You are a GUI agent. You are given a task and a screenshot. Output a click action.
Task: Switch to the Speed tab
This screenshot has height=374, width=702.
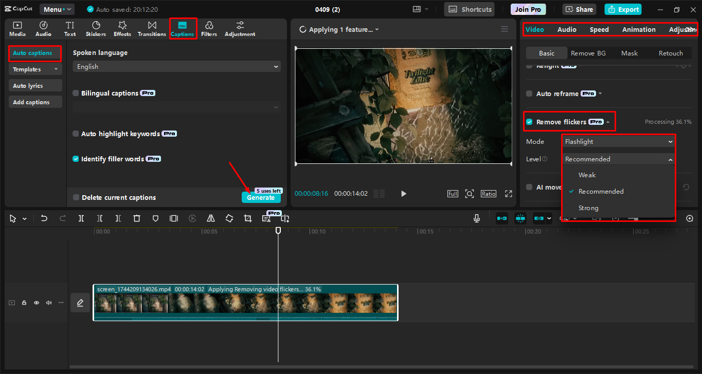[599, 29]
